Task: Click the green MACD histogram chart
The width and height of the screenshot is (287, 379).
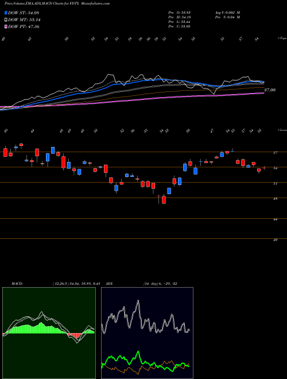Action: point(49,333)
